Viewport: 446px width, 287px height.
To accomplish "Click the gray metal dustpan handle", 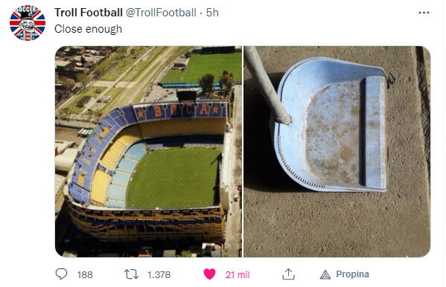I will pyautogui.click(x=267, y=85).
